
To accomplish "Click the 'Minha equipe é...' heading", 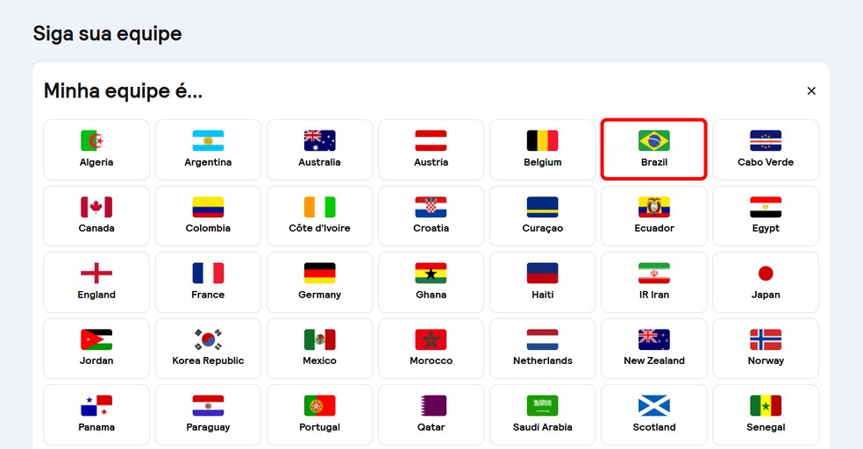I will pos(124,91).
